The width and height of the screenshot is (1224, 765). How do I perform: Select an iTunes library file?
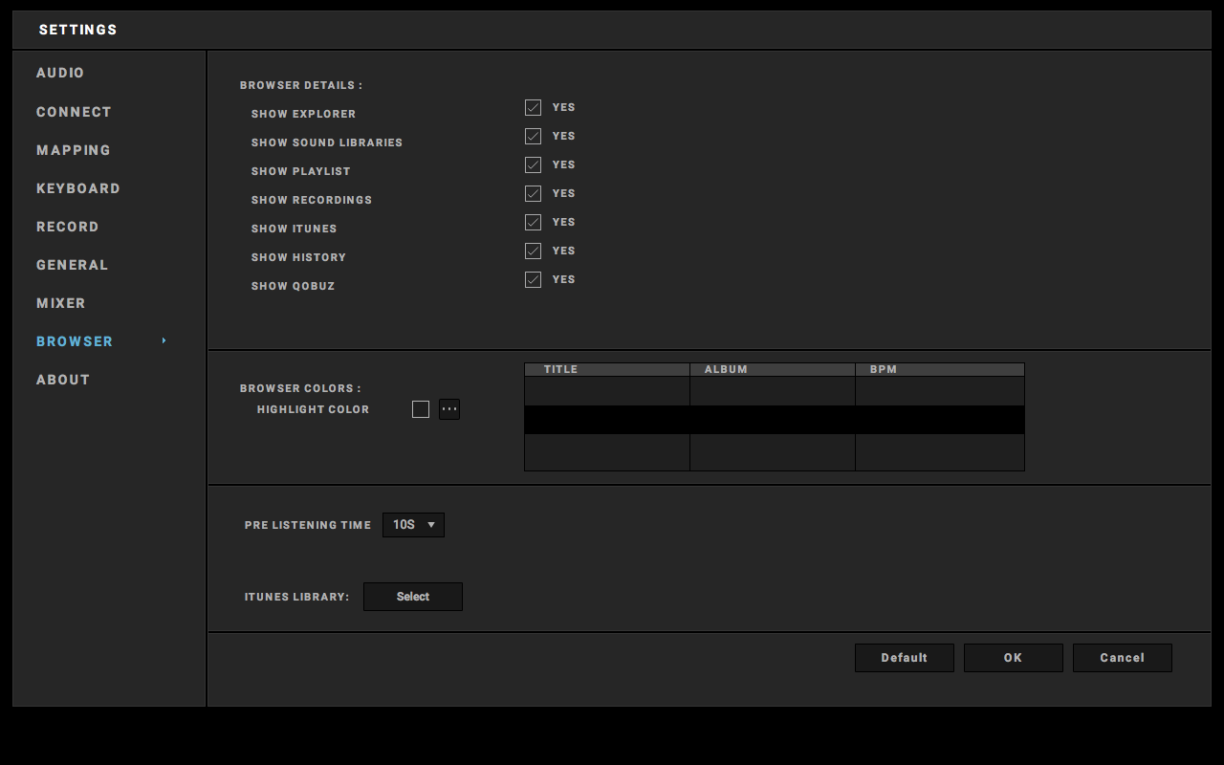412,596
